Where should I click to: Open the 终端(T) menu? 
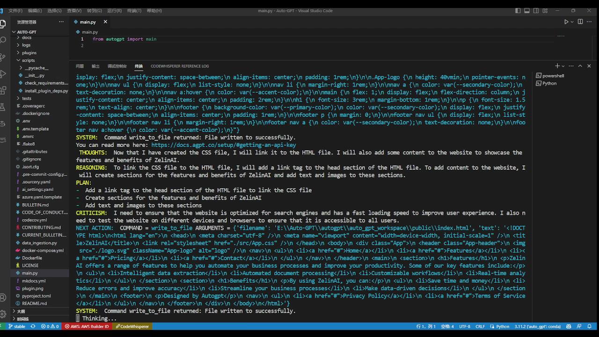click(x=134, y=11)
